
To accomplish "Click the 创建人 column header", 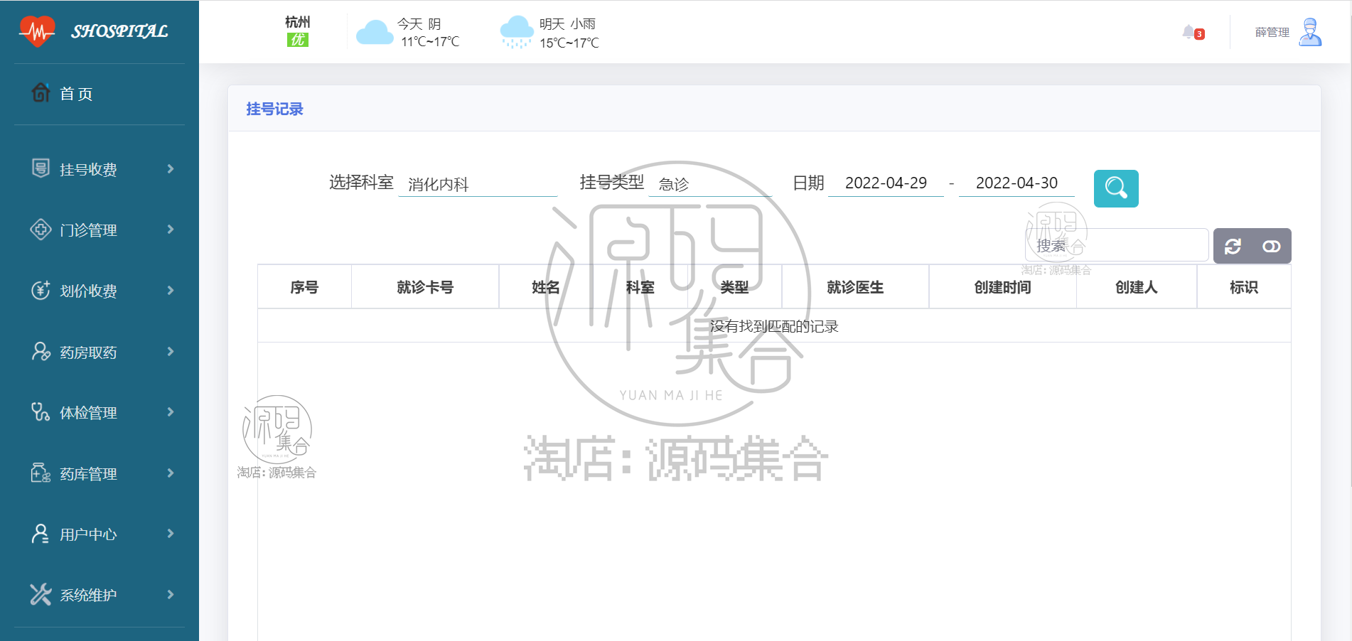I will click(1137, 287).
